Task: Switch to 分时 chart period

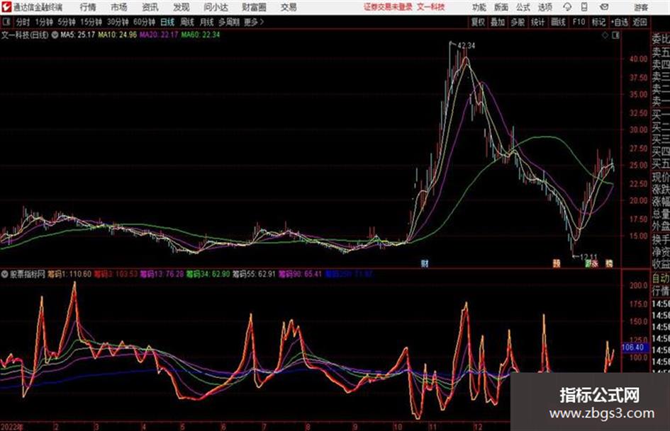Action: tap(23, 22)
